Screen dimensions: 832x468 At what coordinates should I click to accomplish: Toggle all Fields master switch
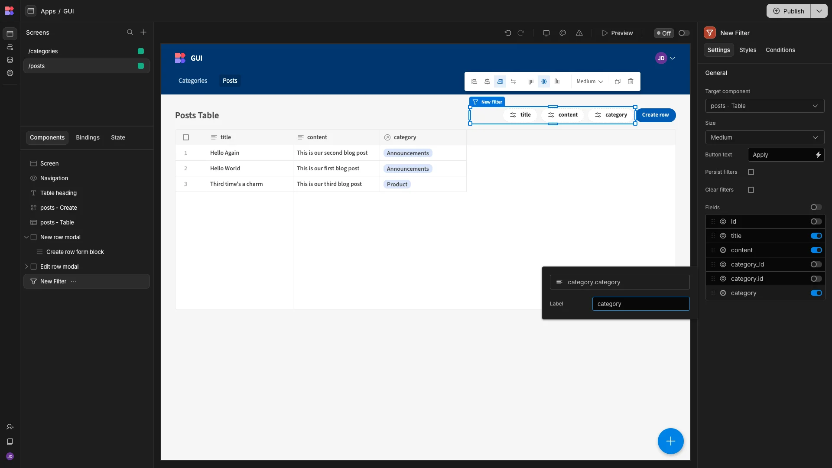pyautogui.click(x=816, y=207)
